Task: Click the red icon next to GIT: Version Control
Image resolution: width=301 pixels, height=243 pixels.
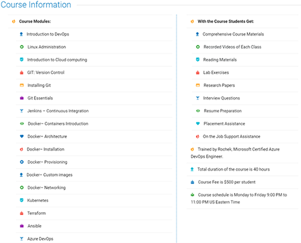Action: click(x=22, y=72)
